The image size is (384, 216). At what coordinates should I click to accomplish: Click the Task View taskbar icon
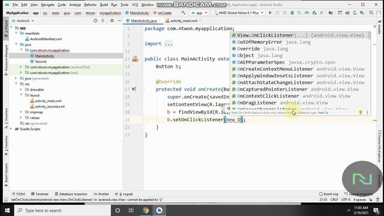pyautogui.click(x=131, y=211)
